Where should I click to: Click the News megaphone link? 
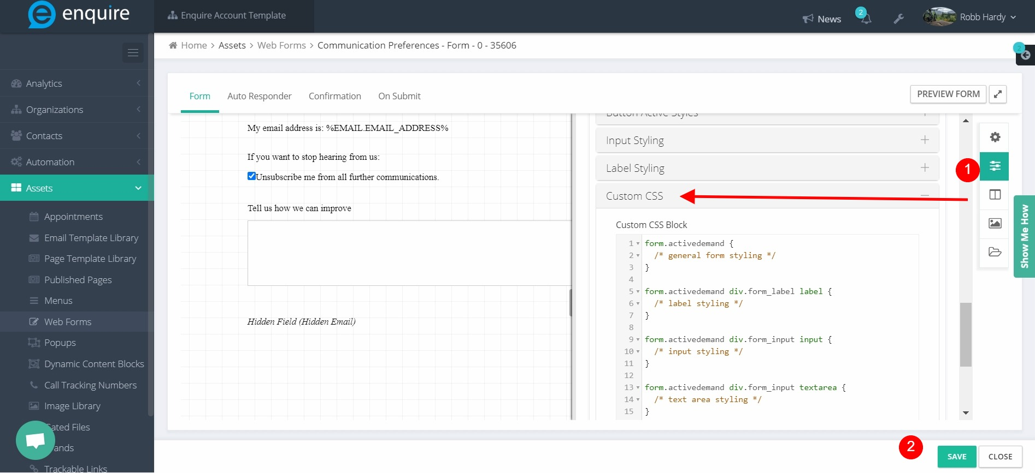(821, 19)
